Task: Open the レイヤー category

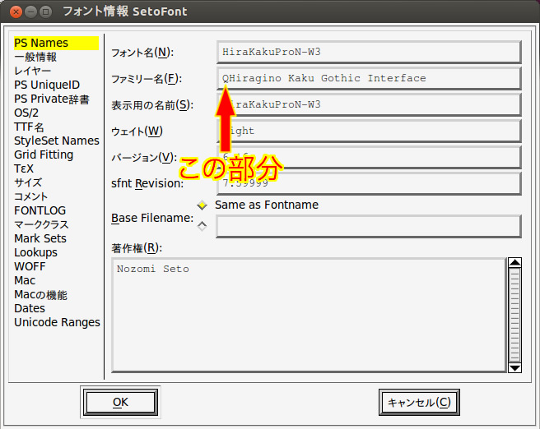Action: 33,71
